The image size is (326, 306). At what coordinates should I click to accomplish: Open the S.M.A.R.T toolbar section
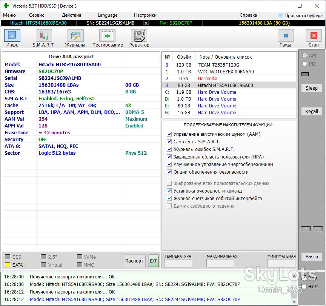[43, 38]
